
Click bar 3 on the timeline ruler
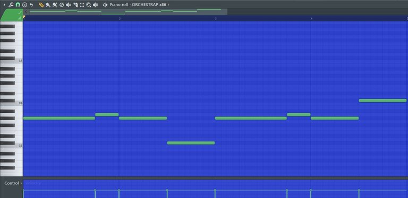(216, 19)
